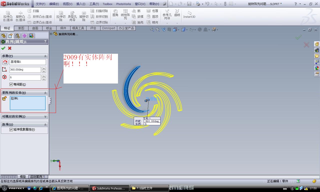This screenshot has width=320, height=192.
Task: Click the 360.00deg angle input field
Action: pyautogui.click(x=25, y=70)
